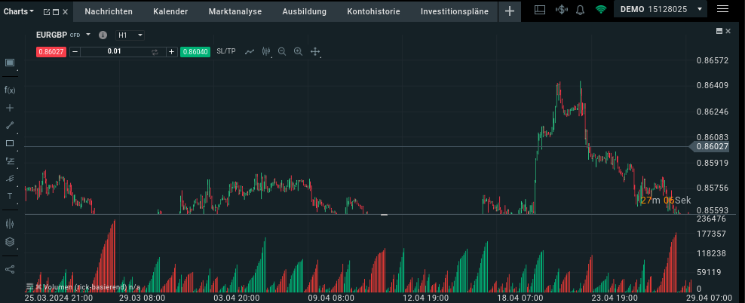This screenshot has height=303, width=745.
Task: Open the candlestick compare icon in sidebar
Action: (10, 224)
